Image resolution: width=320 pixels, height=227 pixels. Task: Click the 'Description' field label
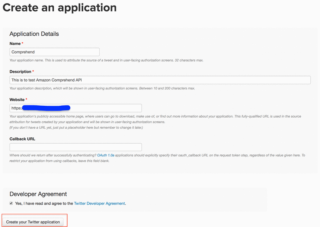pos(20,72)
